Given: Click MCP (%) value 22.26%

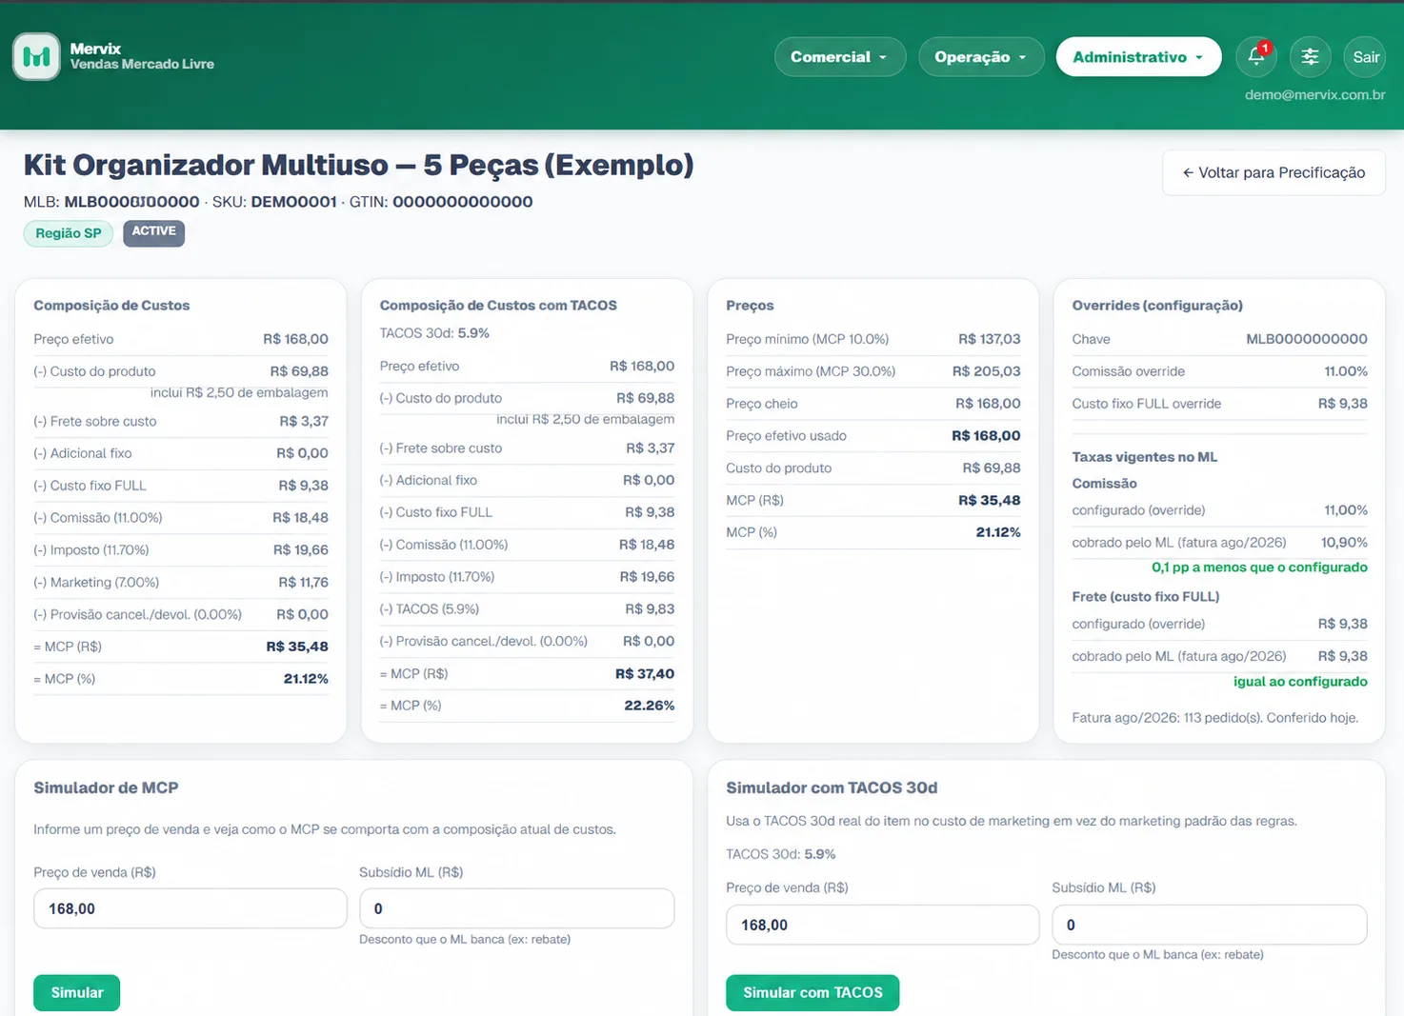Looking at the screenshot, I should [650, 706].
